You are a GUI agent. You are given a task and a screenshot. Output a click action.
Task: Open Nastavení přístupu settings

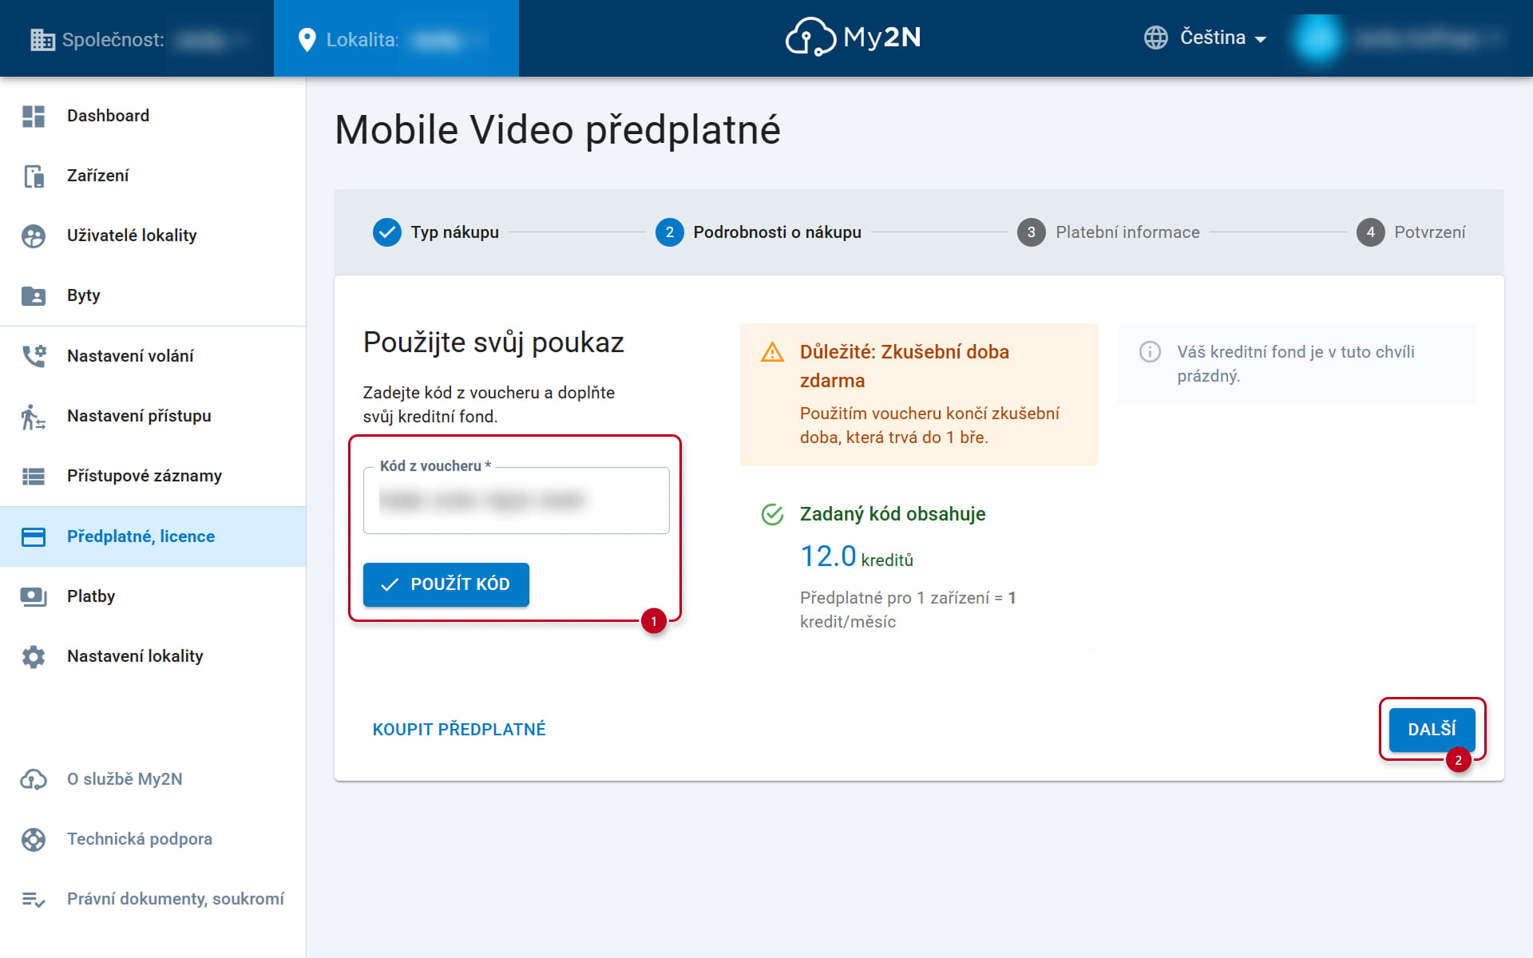click(x=153, y=416)
